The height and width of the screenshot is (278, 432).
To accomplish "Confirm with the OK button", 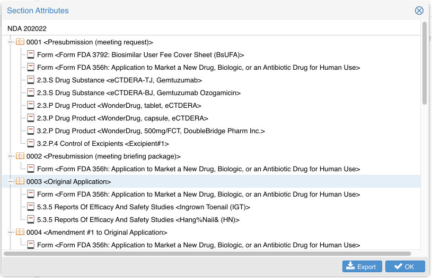I will [x=405, y=267].
